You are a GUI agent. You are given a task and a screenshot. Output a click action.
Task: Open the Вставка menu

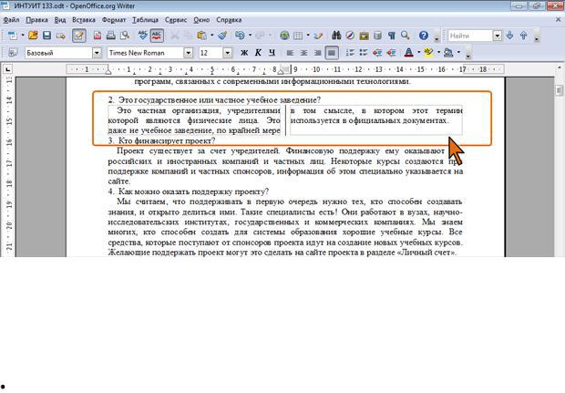[84, 20]
